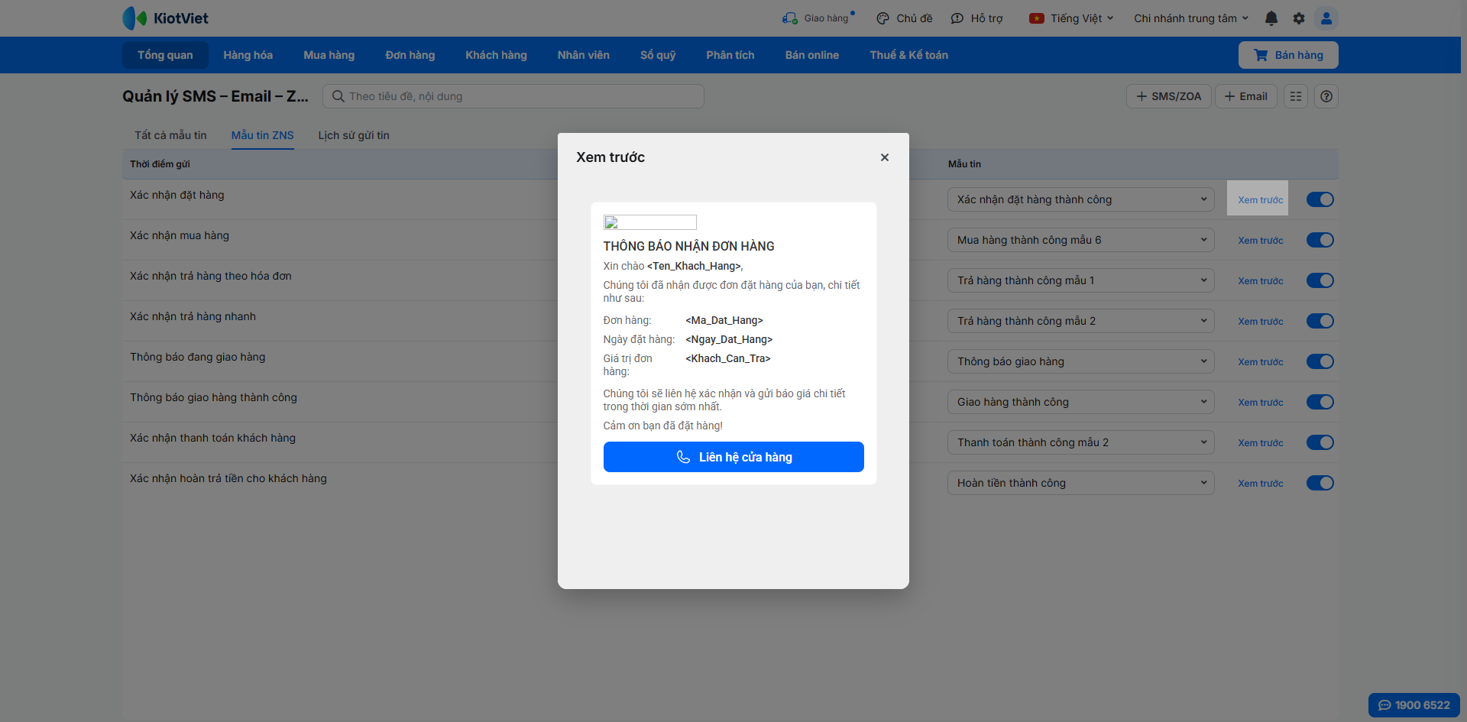Open the Tiếng Việt language dropdown
Viewport: 1467px width, 722px height.
click(x=1071, y=18)
